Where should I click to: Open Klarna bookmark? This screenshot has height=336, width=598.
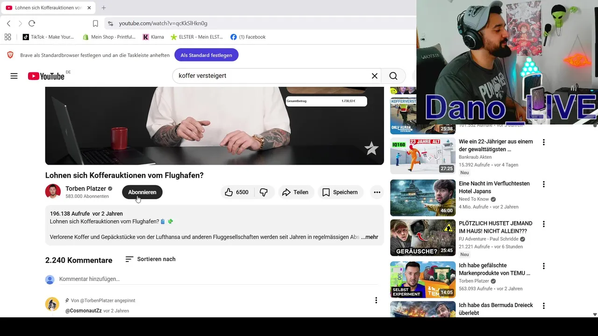tap(153, 37)
